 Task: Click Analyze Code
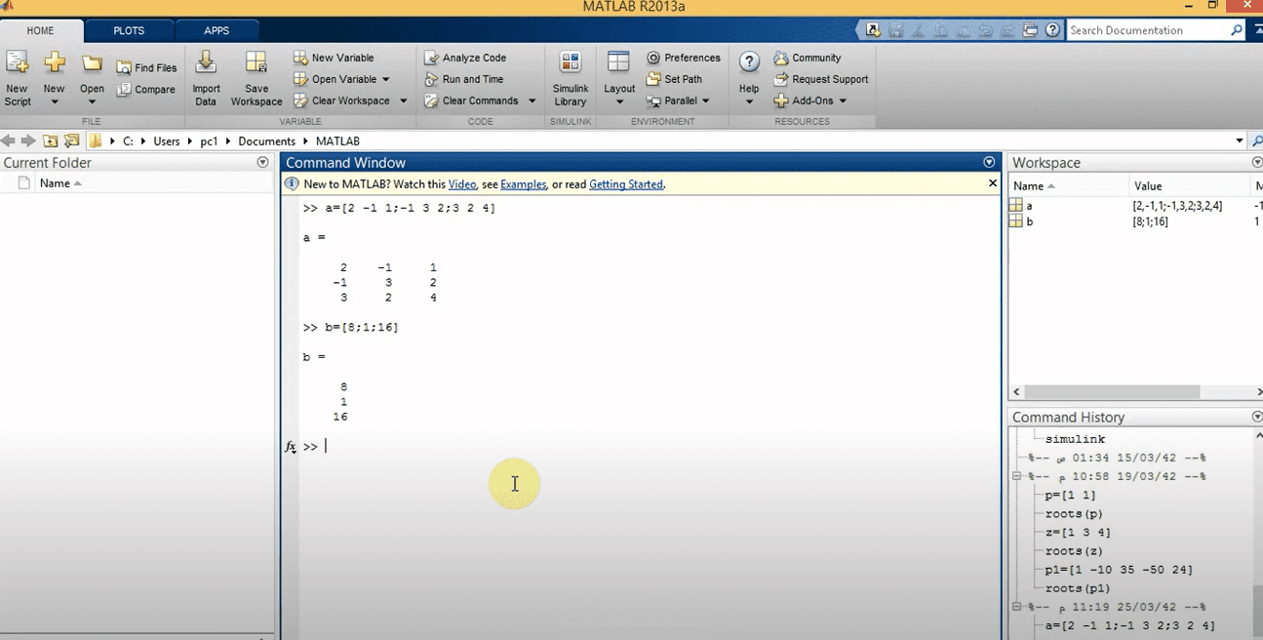[x=465, y=58]
